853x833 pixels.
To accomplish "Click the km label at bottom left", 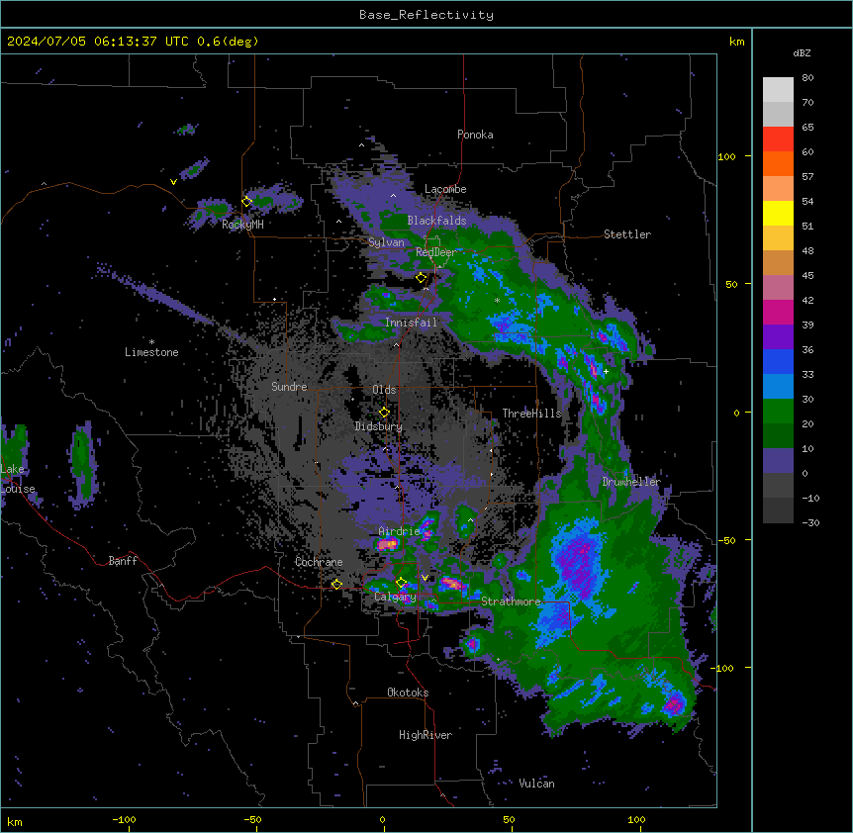I will click(x=15, y=822).
